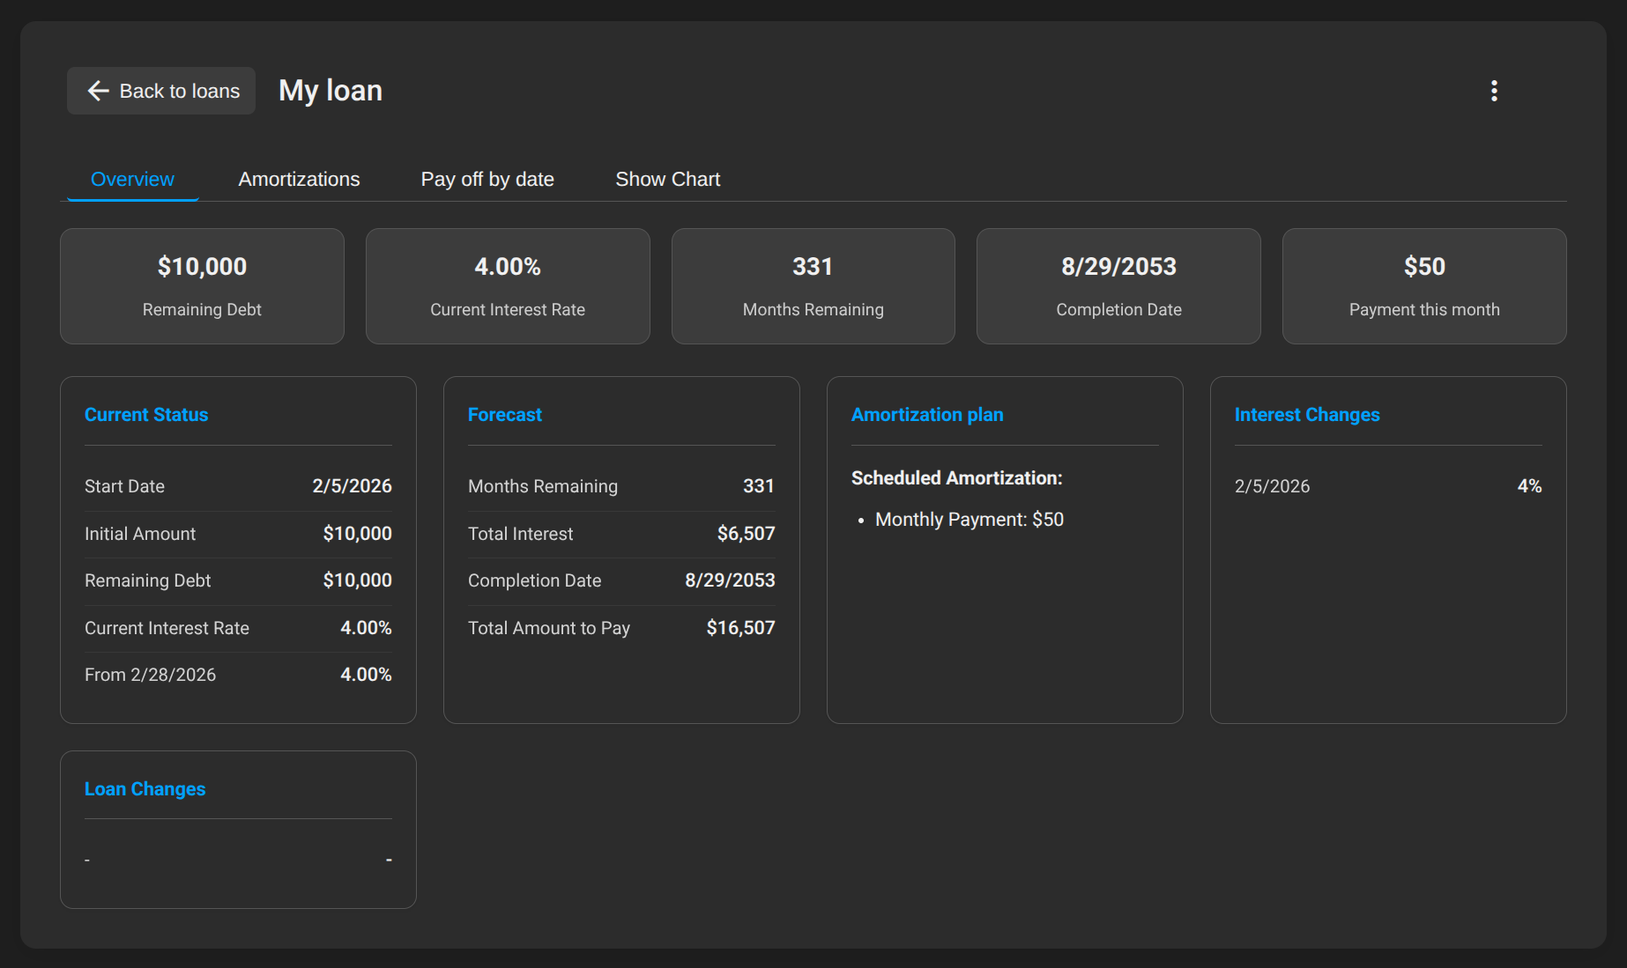Image resolution: width=1627 pixels, height=968 pixels.
Task: Switch to the Amortizations tab
Action: pyautogui.click(x=298, y=179)
